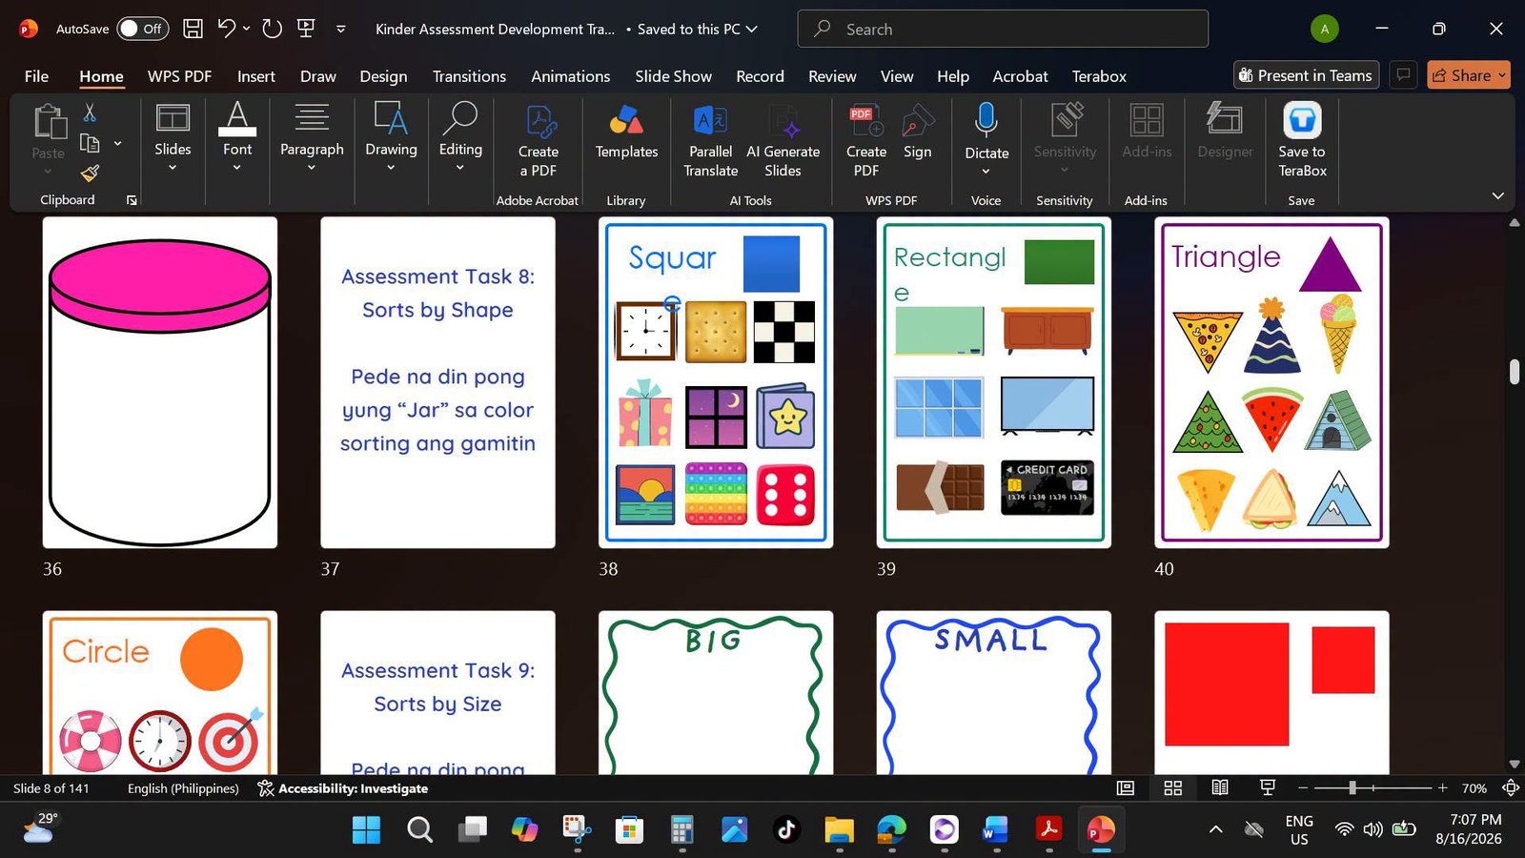Click the Redo/Repeat arrow icon

click(x=272, y=29)
